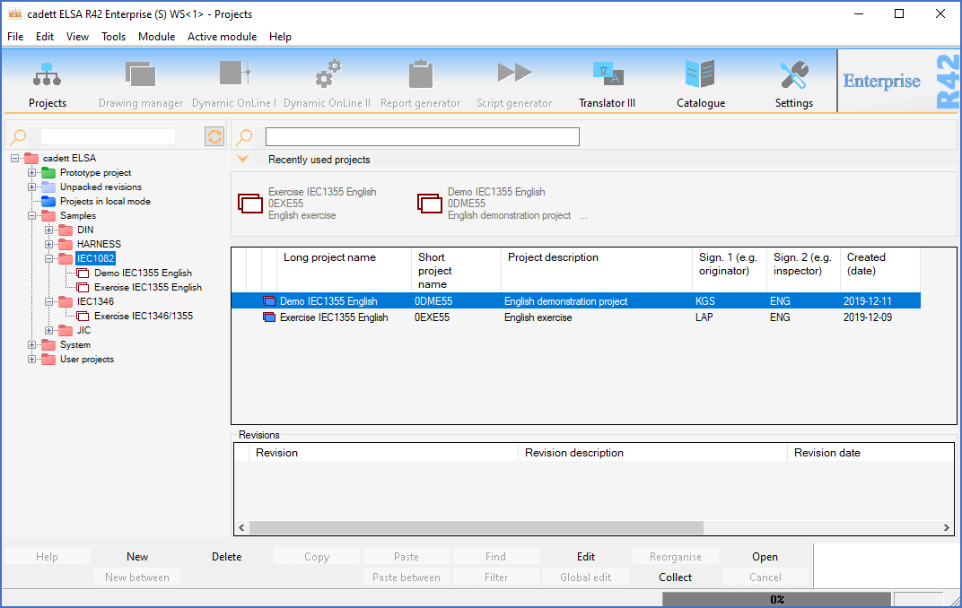962x608 pixels.
Task: Click the Revisions horizontal scrollbar thumb
Action: (477, 527)
